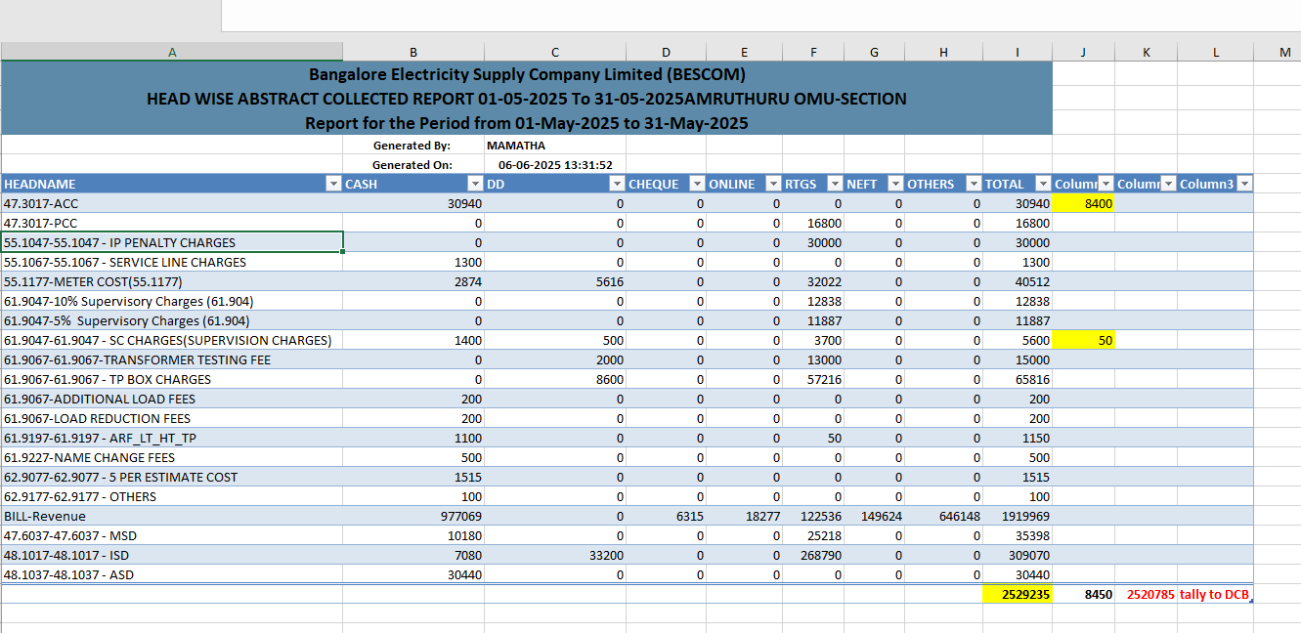Select BILL-Revenue total value 1919969

1018,516
